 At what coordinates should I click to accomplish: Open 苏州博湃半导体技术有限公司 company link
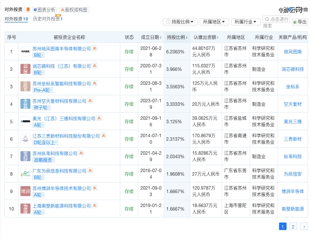61,188
